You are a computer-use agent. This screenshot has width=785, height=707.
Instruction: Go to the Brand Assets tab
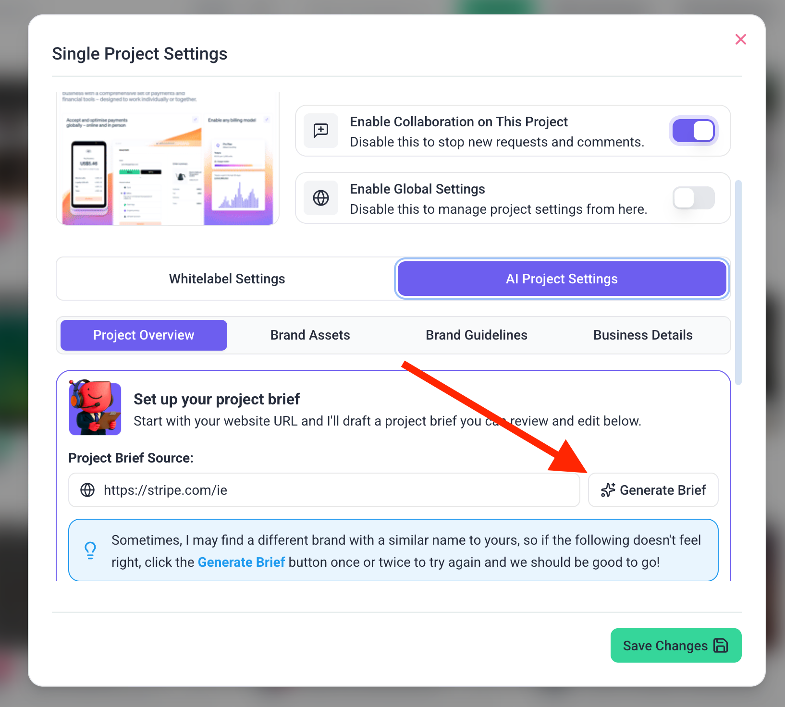310,335
